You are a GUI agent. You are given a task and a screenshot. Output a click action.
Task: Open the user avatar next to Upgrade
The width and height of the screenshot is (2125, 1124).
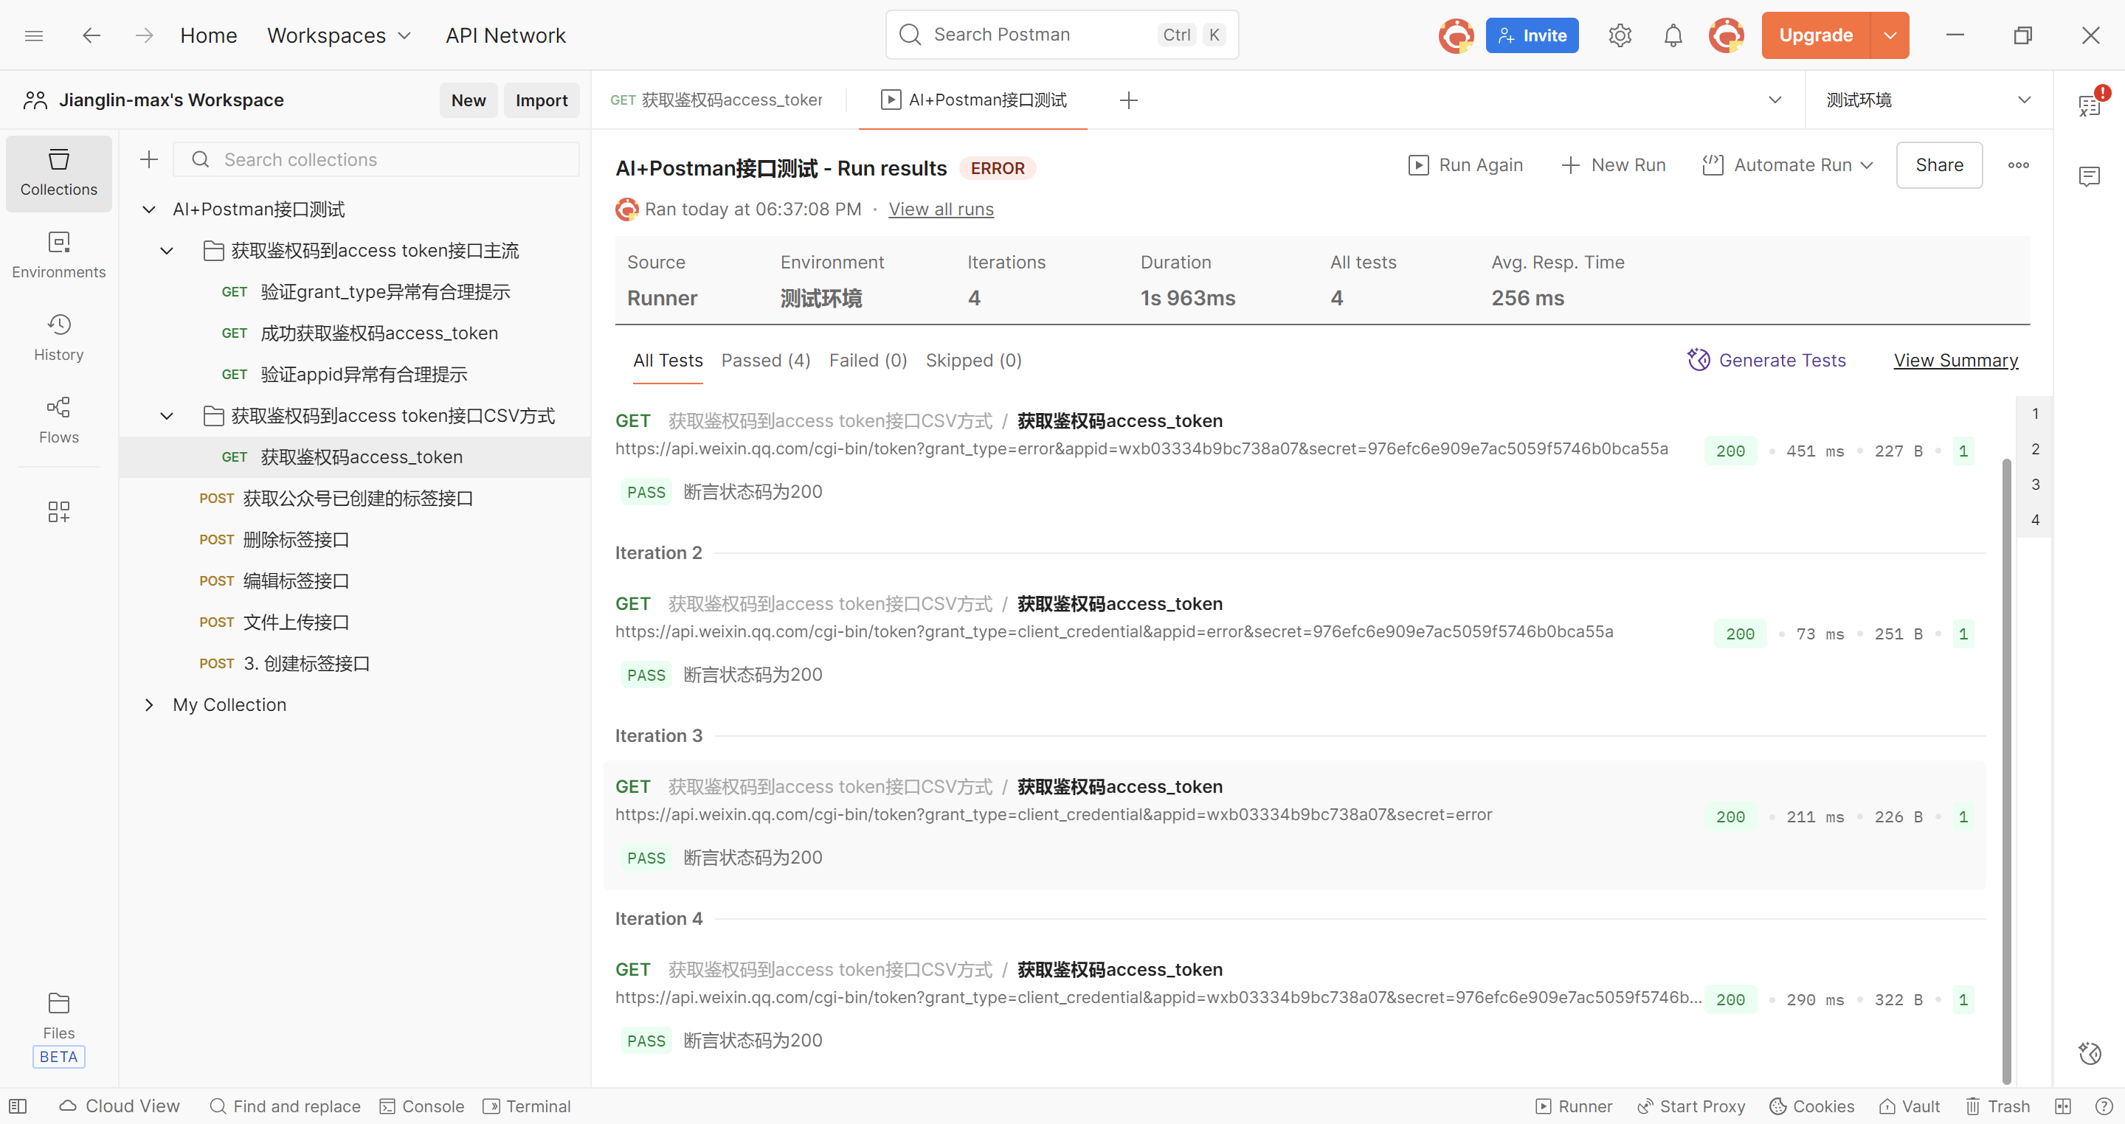coord(1727,35)
